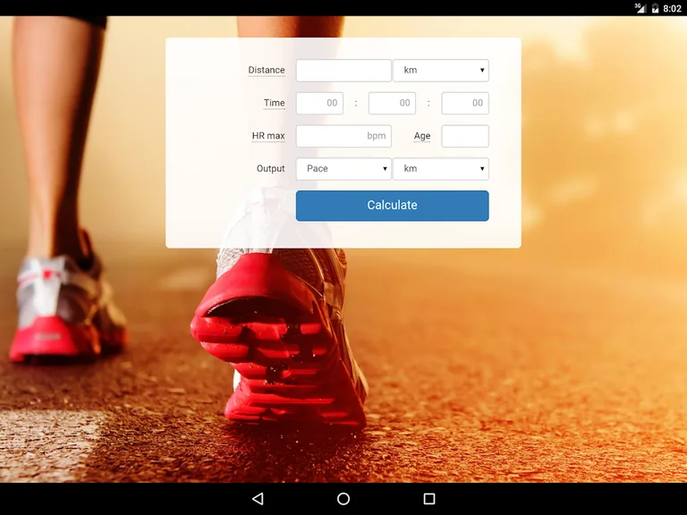Tap the 3G signal icon
This screenshot has height=515, width=687.
point(640,8)
